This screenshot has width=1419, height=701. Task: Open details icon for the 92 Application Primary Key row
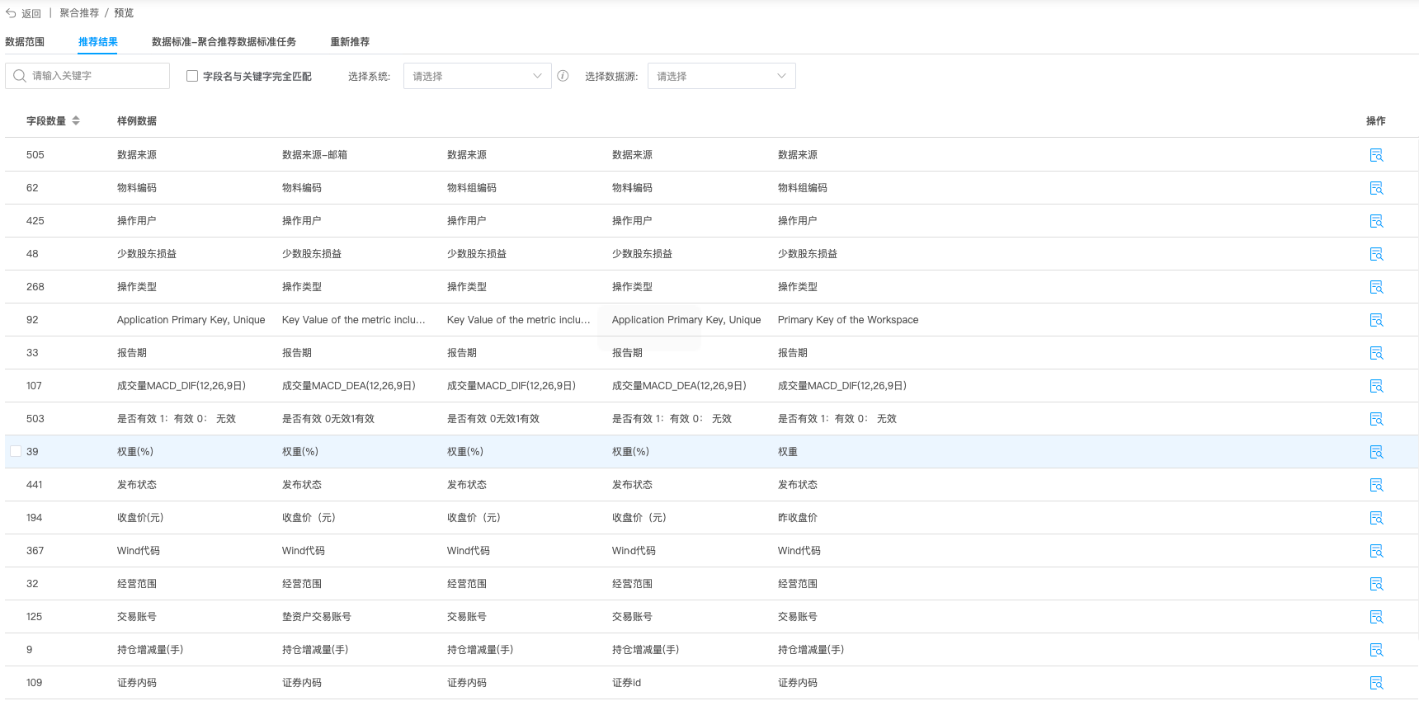click(1376, 320)
